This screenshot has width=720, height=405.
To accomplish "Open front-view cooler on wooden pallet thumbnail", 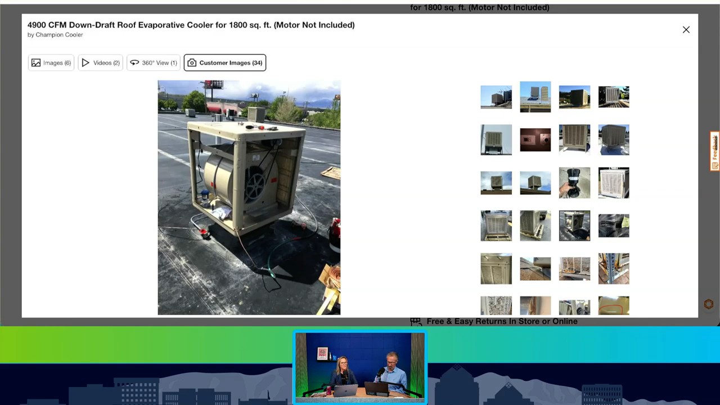I will pos(496,226).
